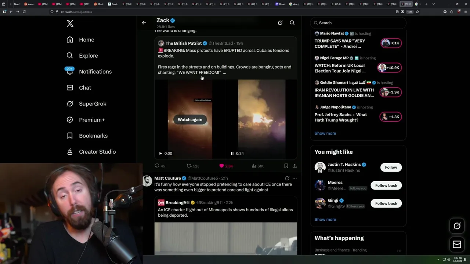Image resolution: width=470 pixels, height=264 pixels.
Task: Open Notifications in sidebar
Action: (89, 71)
